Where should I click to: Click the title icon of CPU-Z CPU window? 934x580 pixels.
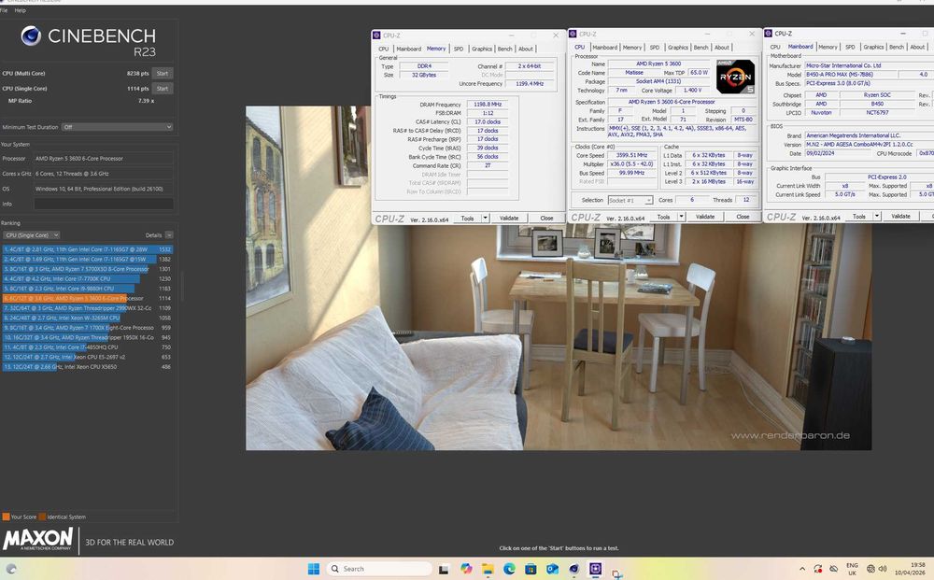click(573, 34)
